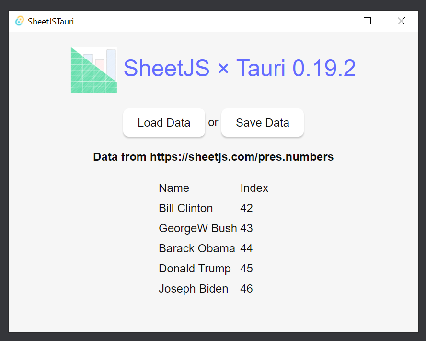Click index value 43 in table
The height and width of the screenshot is (341, 426).
coord(246,228)
